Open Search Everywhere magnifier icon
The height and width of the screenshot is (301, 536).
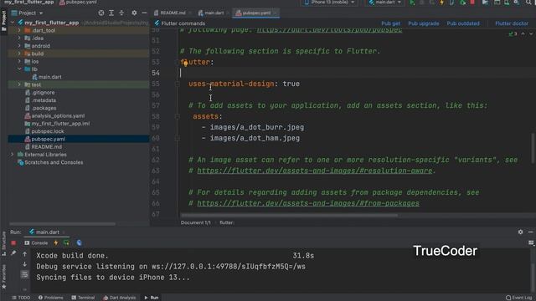pos(528,3)
